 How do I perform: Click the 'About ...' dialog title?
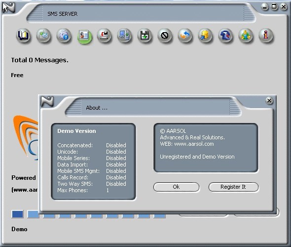point(97,108)
